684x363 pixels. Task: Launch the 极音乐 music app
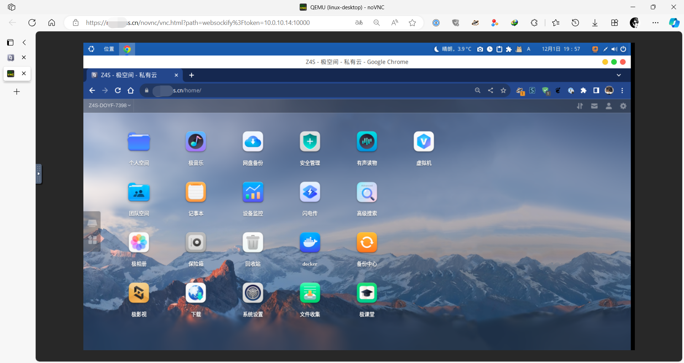196,142
